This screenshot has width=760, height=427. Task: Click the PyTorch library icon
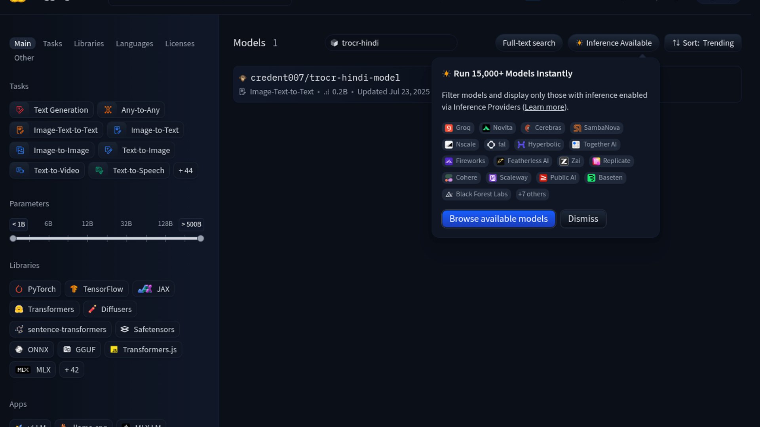point(19,289)
